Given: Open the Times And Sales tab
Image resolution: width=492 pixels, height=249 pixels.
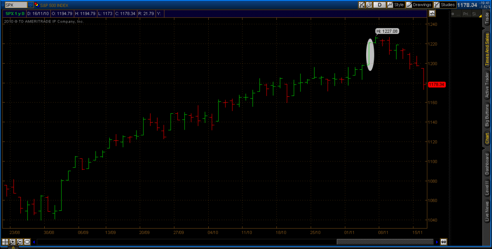Looking at the screenshot, I should tap(487, 50).
